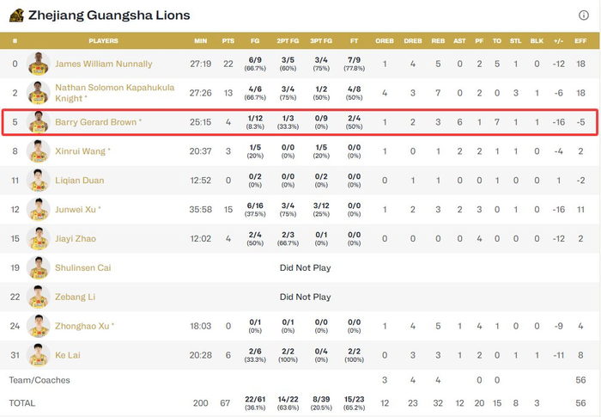Click Xinrui Wang's player avatar
601x417 pixels.
(38, 151)
